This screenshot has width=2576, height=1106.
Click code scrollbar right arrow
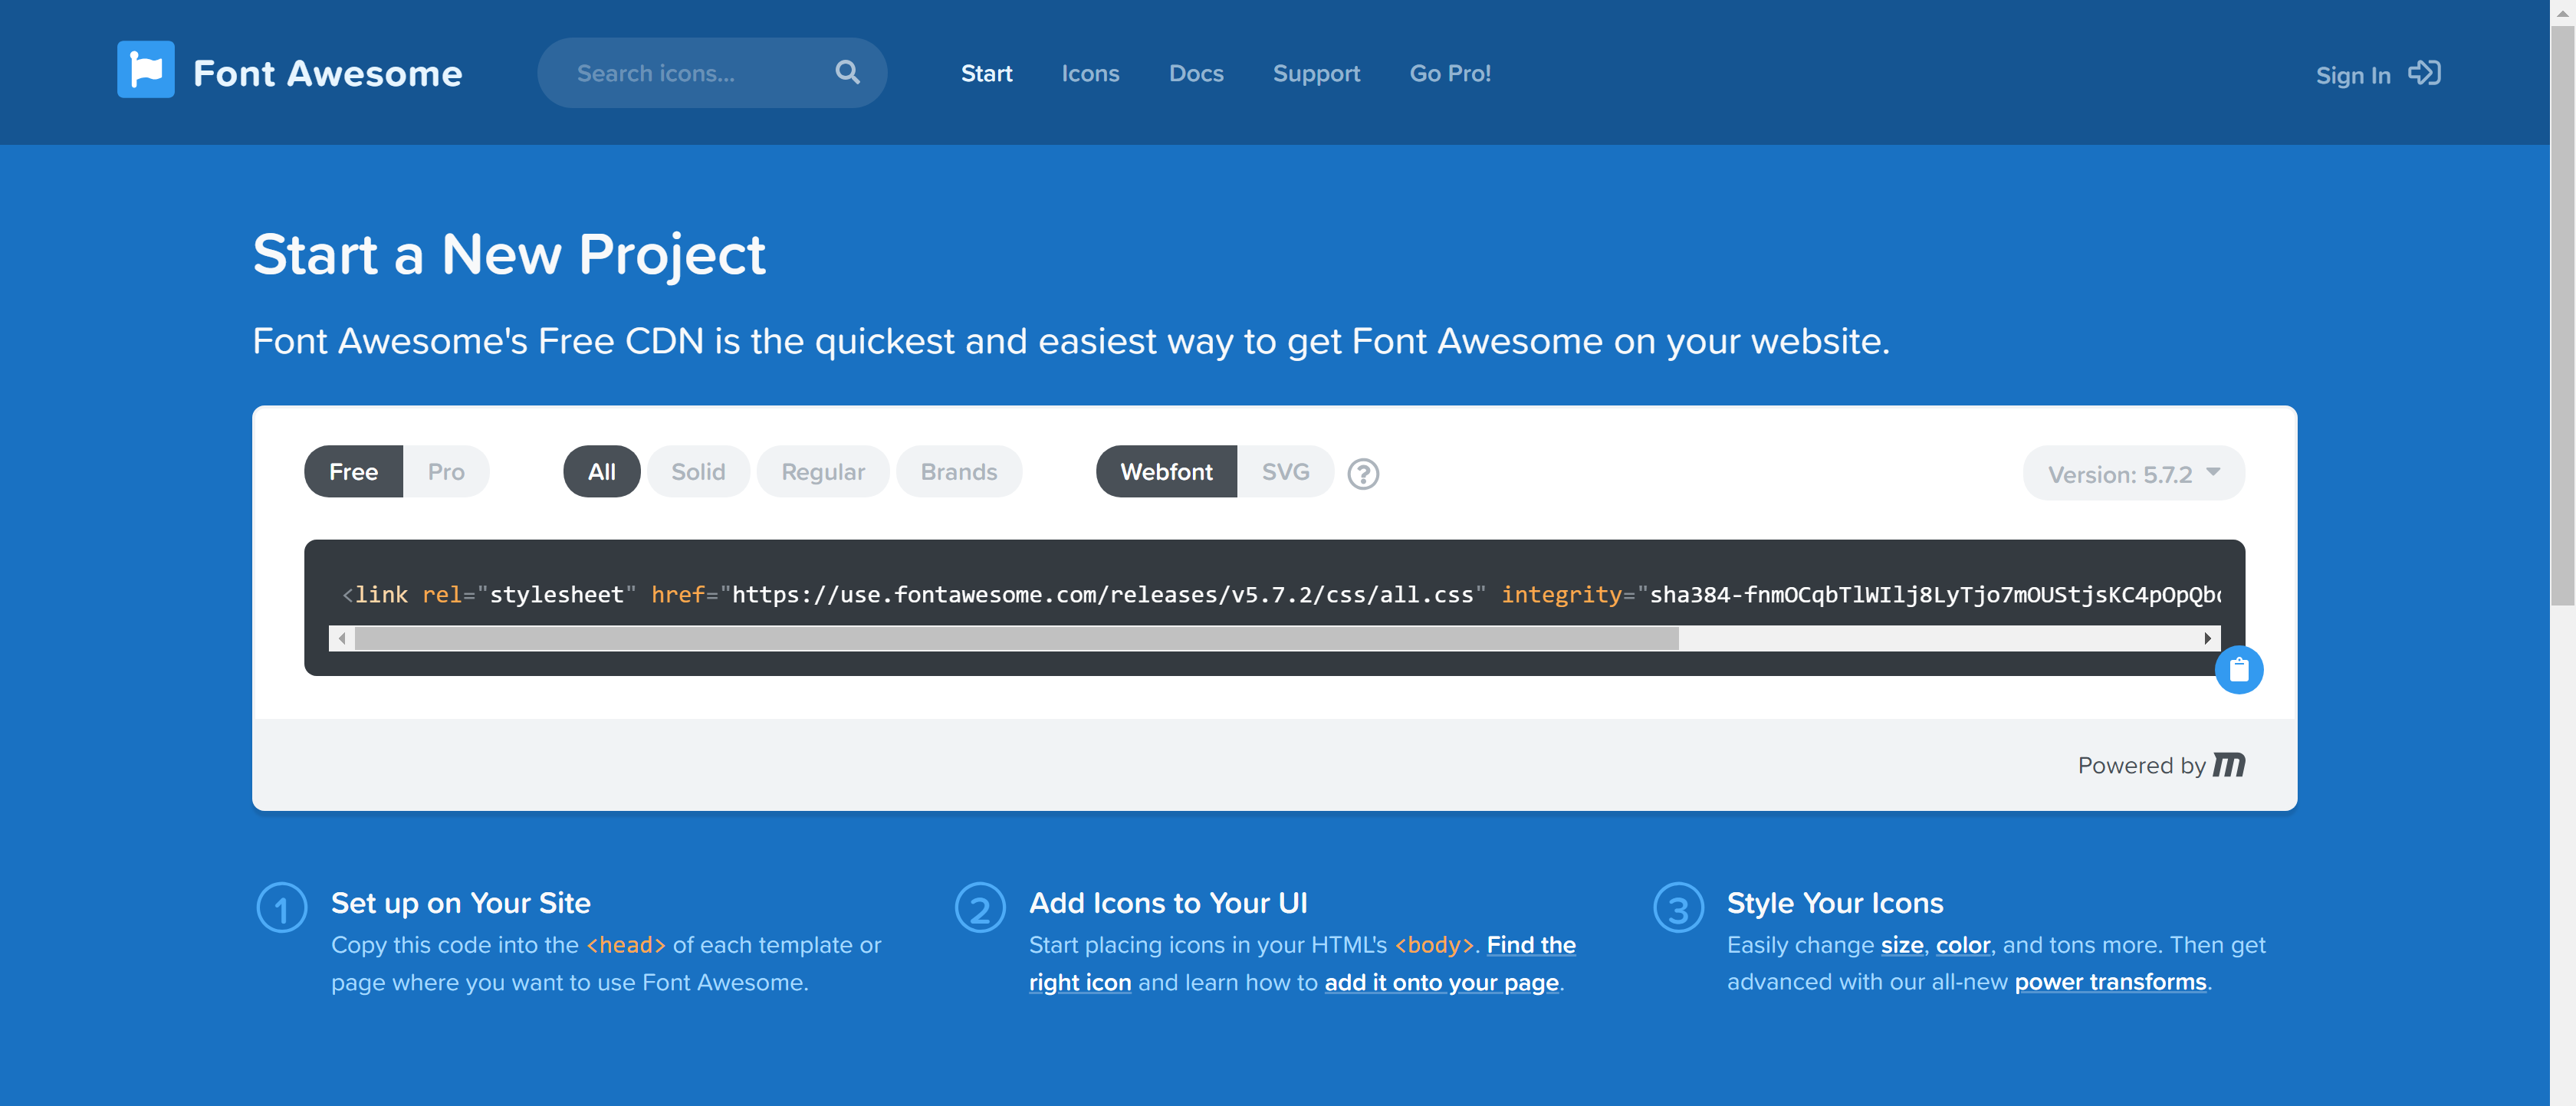[x=2207, y=638]
